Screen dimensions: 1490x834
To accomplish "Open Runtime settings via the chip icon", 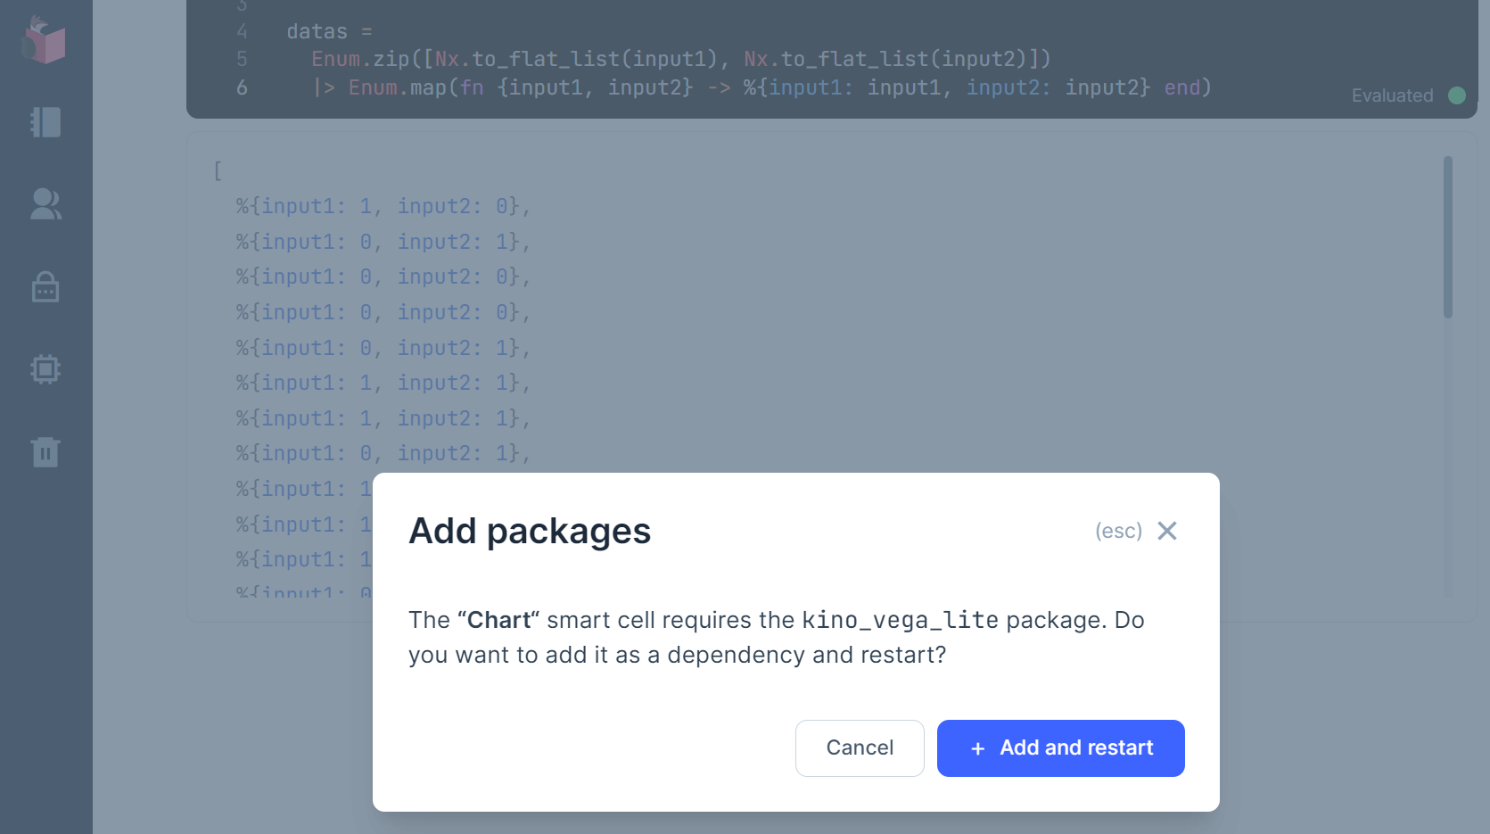I will 45,369.
